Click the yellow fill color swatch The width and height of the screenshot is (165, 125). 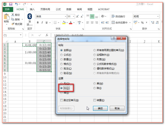pyautogui.click(x=64, y=23)
